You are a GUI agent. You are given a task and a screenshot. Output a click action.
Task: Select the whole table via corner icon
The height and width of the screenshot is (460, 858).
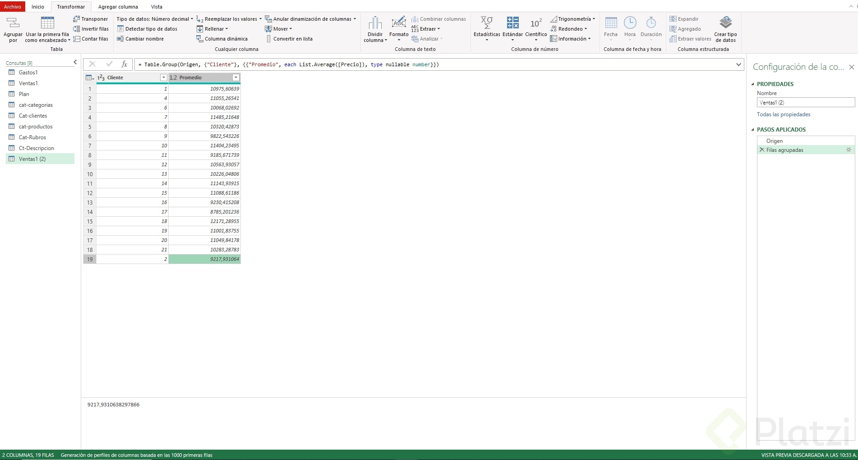(x=90, y=77)
